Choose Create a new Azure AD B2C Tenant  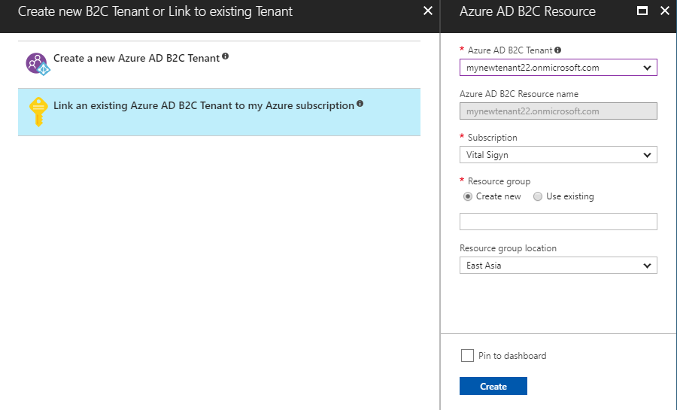coord(136,58)
